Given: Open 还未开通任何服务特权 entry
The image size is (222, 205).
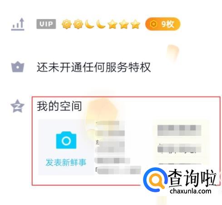Looking at the screenshot, I should 94,67.
